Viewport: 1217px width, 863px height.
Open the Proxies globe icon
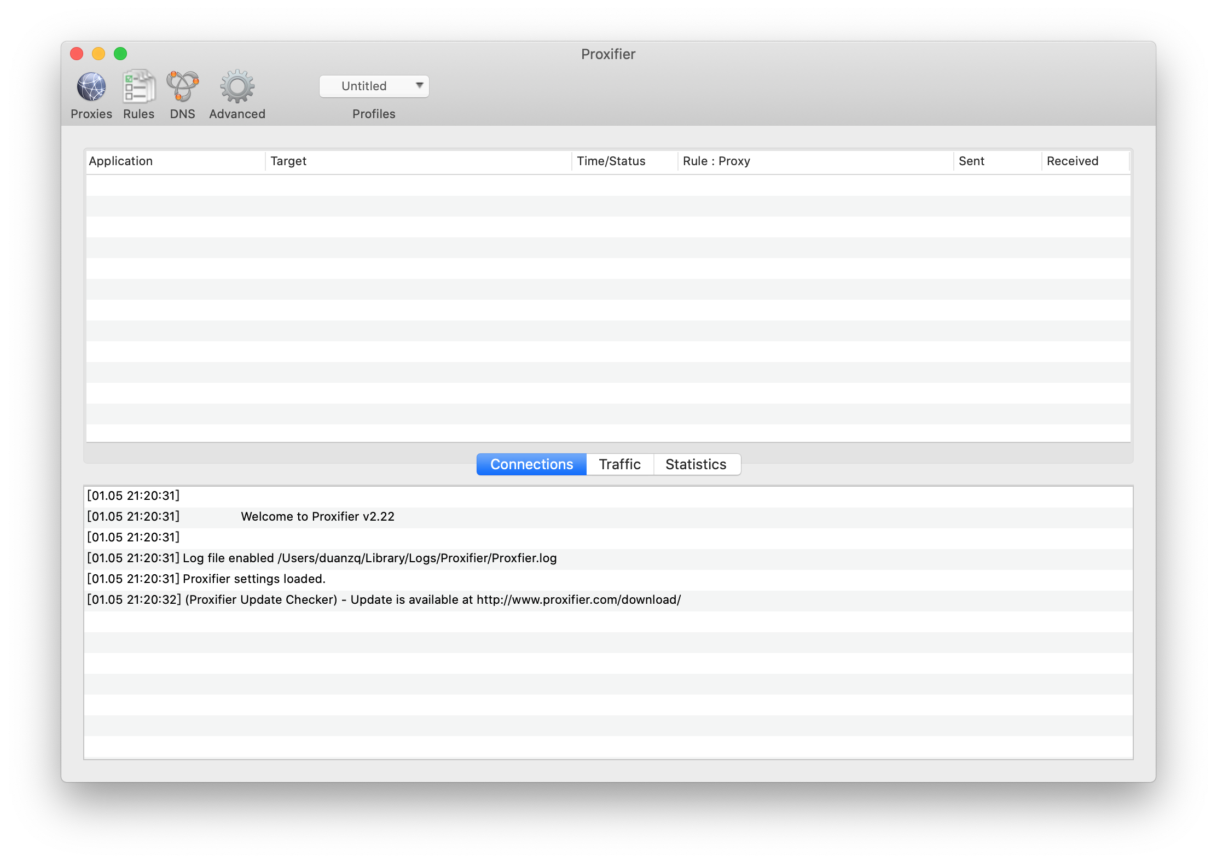[91, 88]
